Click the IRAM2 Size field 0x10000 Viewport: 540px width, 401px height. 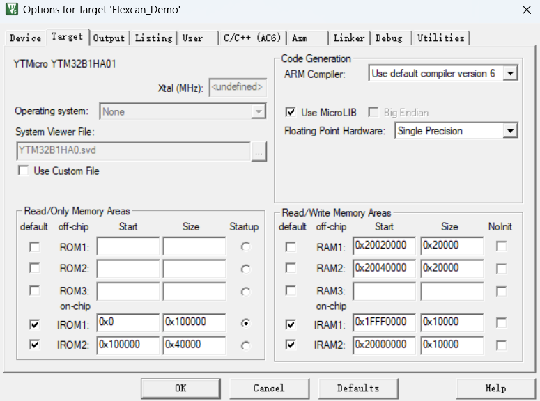click(x=452, y=345)
